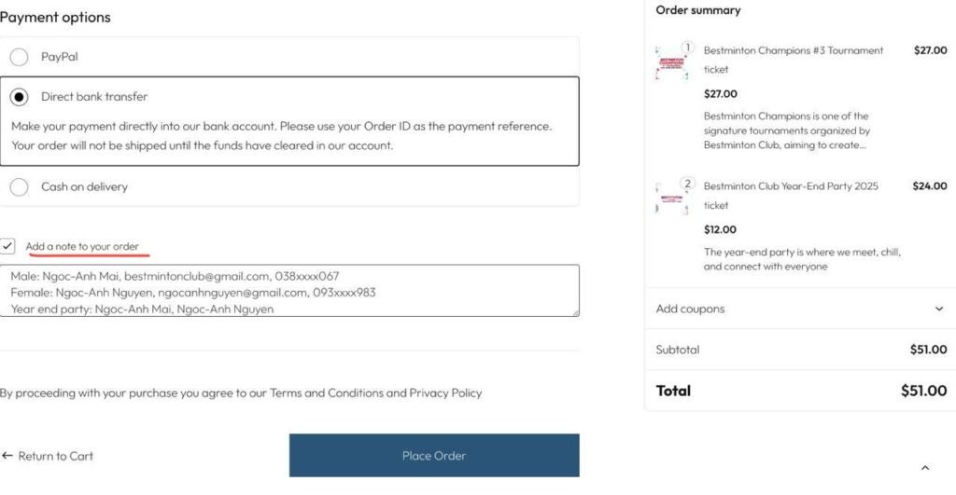Click the Bestminton Champions ticket thumbnail
The image size is (956, 495).
point(672,63)
